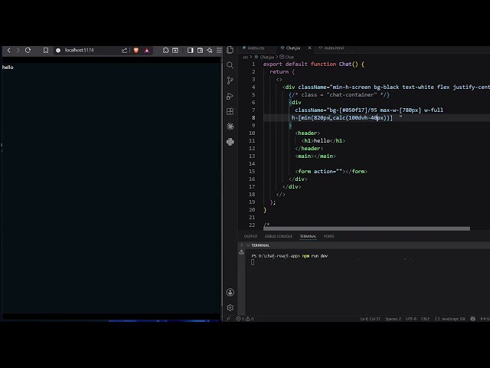Open the browser share icon
Screen dimensions: 490x368
(x=124, y=50)
